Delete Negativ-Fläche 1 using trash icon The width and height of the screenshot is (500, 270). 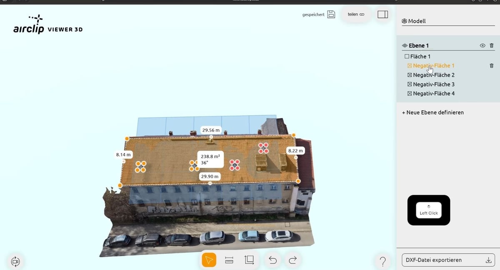click(x=492, y=66)
